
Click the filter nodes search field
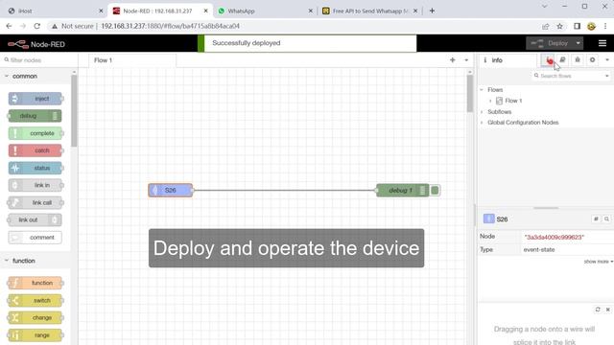tap(39, 60)
